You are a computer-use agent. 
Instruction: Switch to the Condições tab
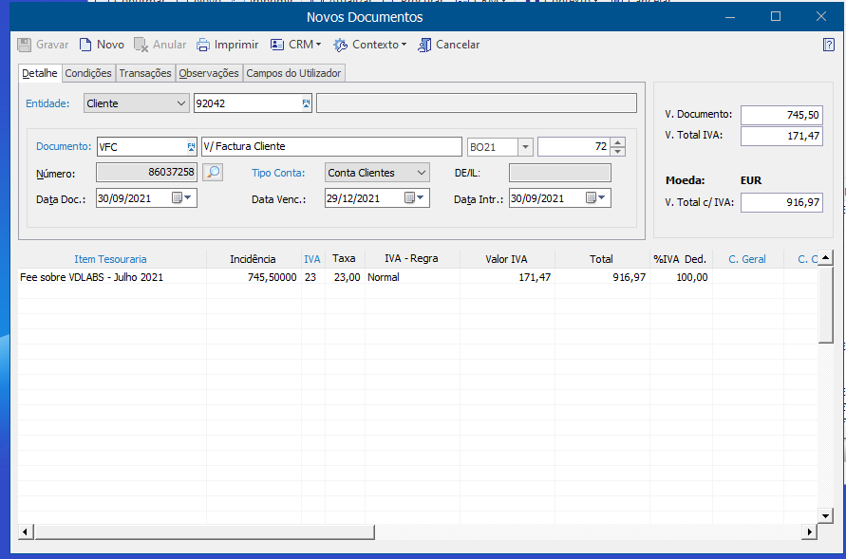pyautogui.click(x=88, y=73)
